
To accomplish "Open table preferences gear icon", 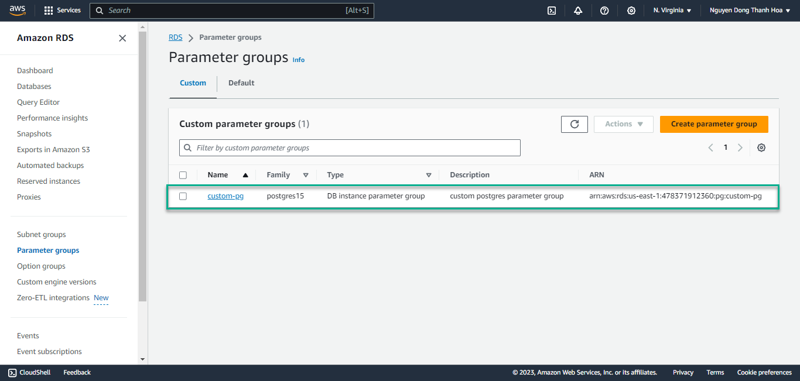I will click(761, 147).
